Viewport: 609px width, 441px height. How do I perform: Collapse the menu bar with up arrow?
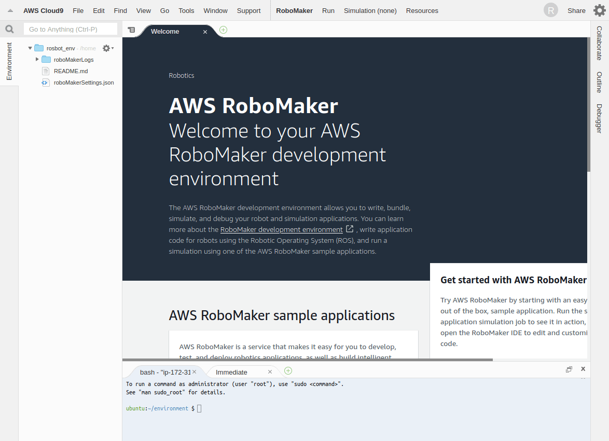click(10, 11)
